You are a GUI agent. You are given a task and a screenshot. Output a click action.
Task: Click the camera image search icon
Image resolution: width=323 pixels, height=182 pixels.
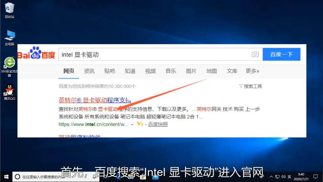pos(255,54)
